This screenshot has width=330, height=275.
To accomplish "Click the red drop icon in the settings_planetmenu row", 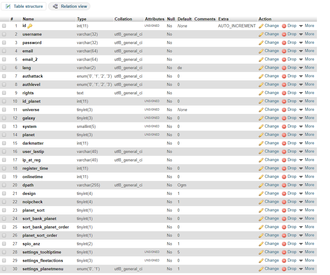I will tap(284, 269).
